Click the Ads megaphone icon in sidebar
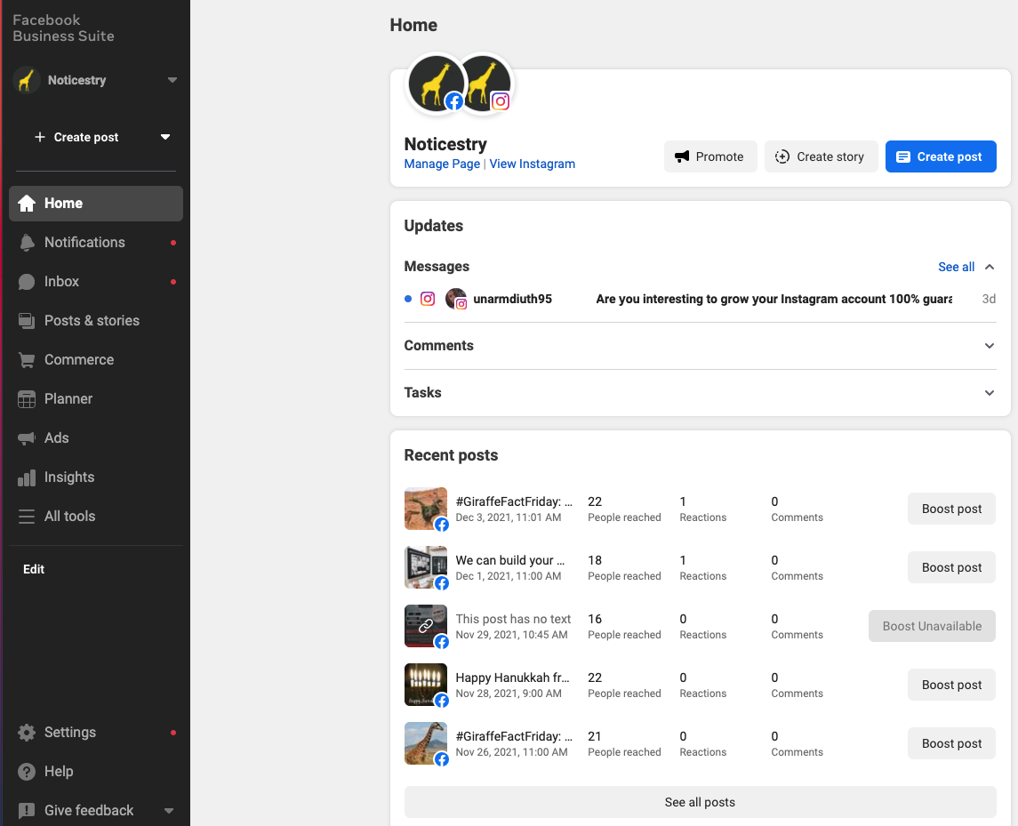The image size is (1018, 826). [x=28, y=438]
